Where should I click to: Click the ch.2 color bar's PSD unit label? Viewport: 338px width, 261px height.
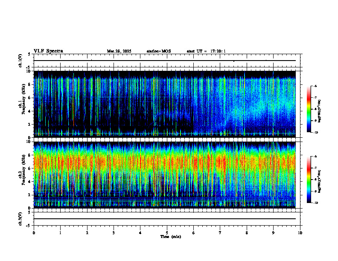pos(320,182)
